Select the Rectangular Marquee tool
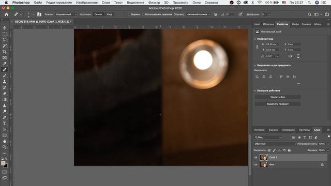331x186 pixels. tap(5, 34)
